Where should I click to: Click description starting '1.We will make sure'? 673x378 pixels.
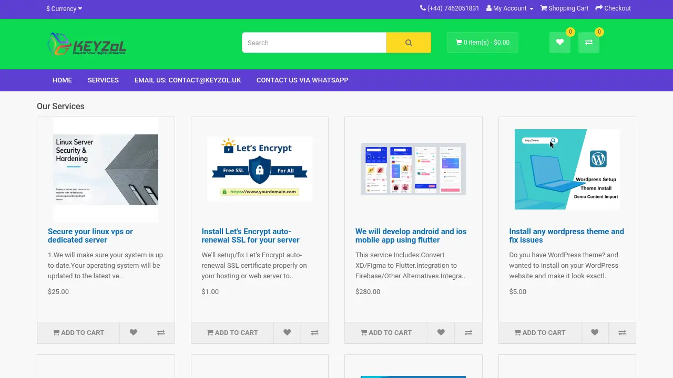tap(106, 266)
